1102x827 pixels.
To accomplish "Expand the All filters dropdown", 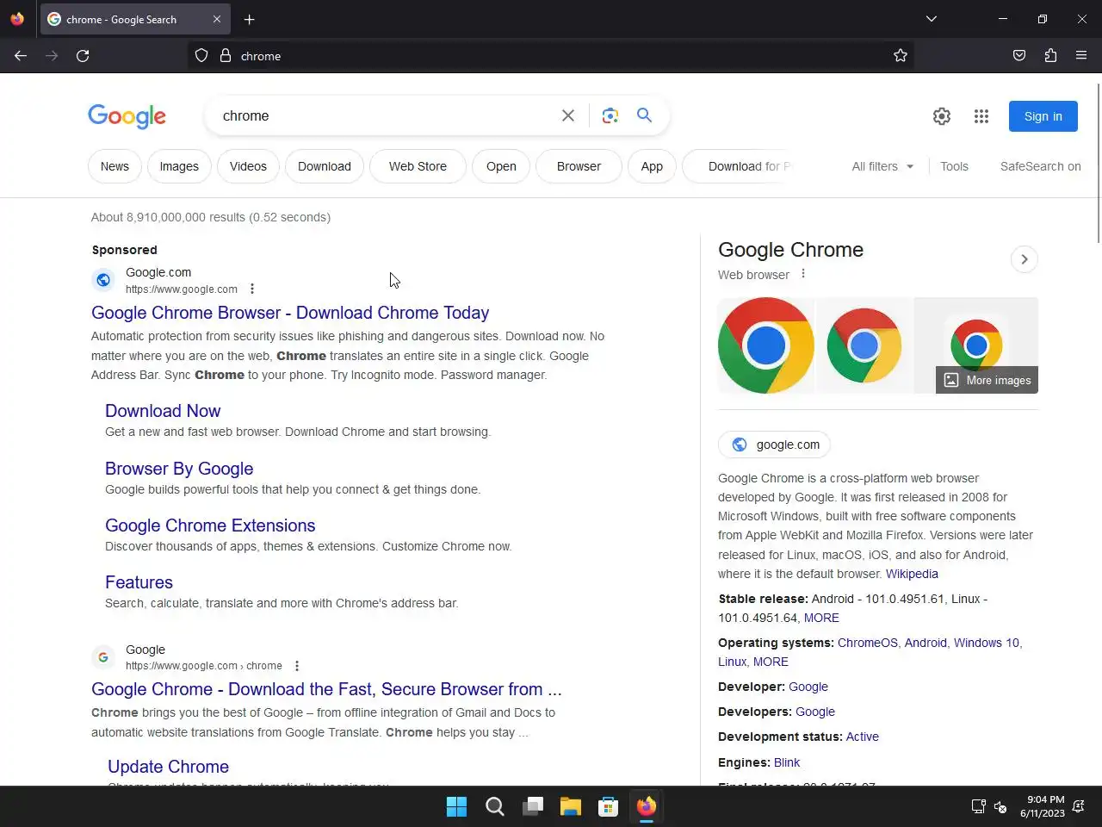I will [882, 166].
